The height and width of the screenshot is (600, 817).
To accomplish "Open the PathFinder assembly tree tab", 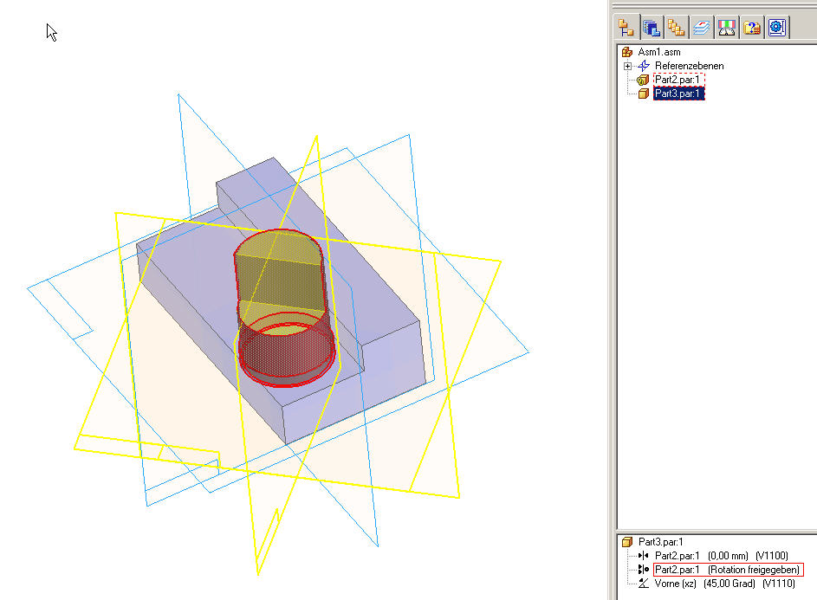I will (626, 27).
